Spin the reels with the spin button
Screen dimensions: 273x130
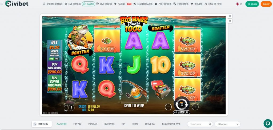(x=182, y=104)
